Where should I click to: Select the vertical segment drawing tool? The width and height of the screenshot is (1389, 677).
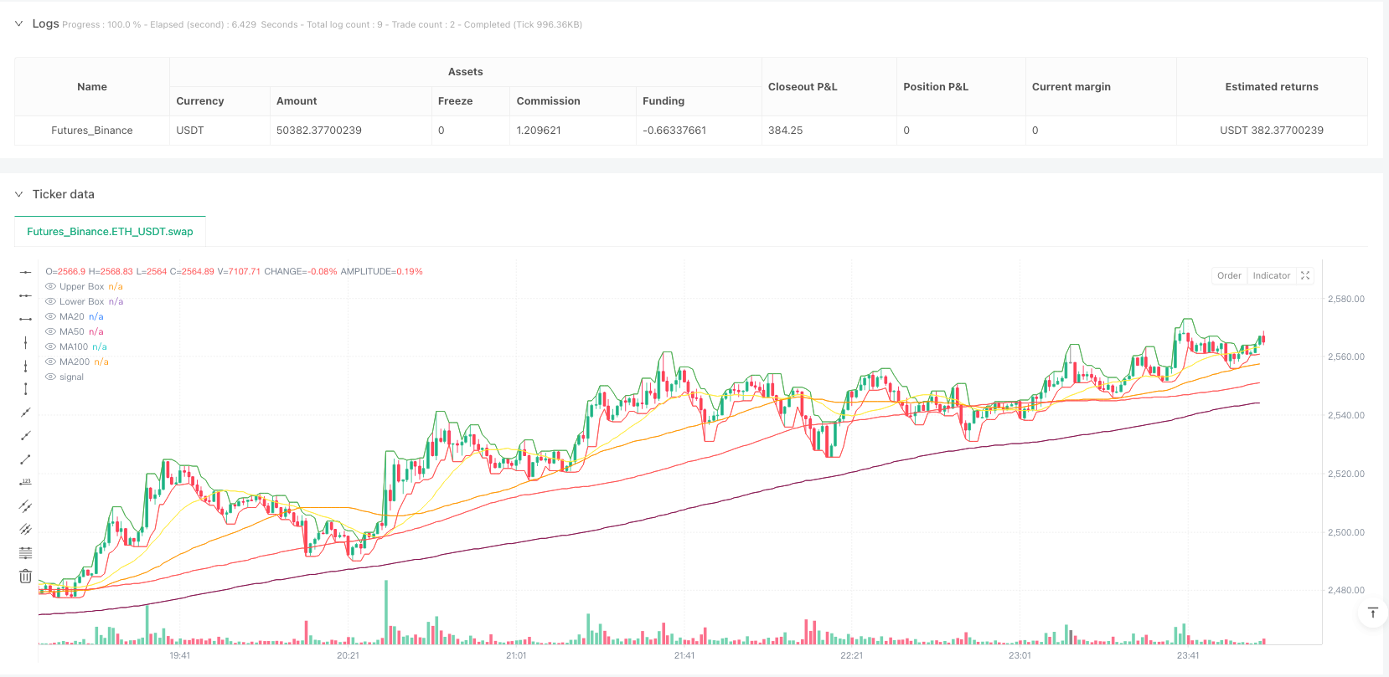point(26,389)
